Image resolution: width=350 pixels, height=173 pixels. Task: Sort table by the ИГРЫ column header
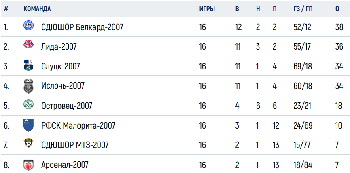pyautogui.click(x=207, y=9)
